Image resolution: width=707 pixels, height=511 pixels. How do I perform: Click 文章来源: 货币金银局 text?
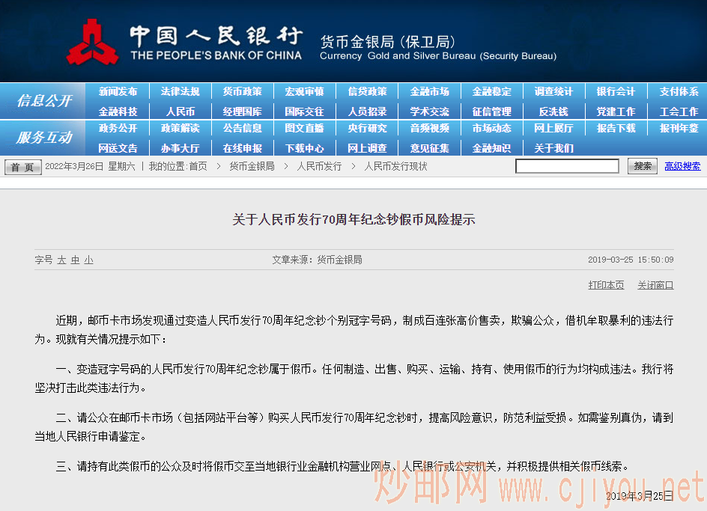[x=317, y=260]
